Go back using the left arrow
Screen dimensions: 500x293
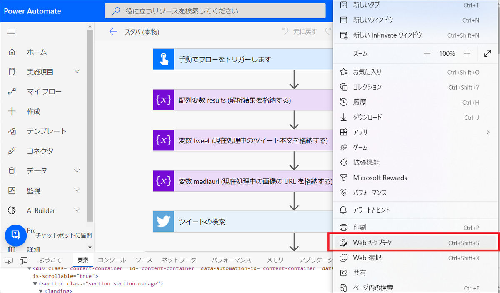113,32
